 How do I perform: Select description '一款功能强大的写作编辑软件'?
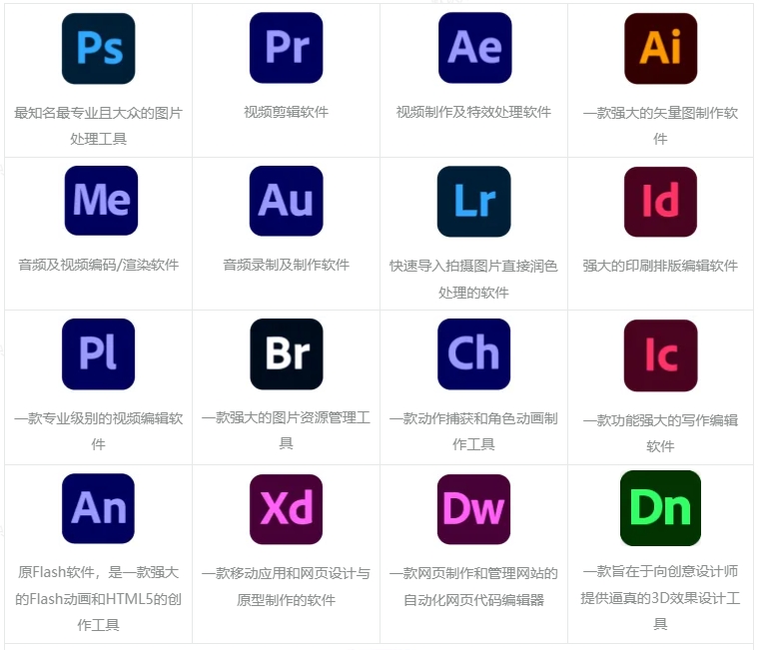click(661, 433)
